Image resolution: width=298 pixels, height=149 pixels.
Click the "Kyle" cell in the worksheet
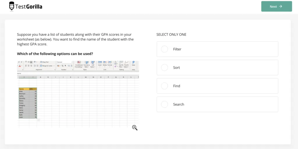(24, 115)
